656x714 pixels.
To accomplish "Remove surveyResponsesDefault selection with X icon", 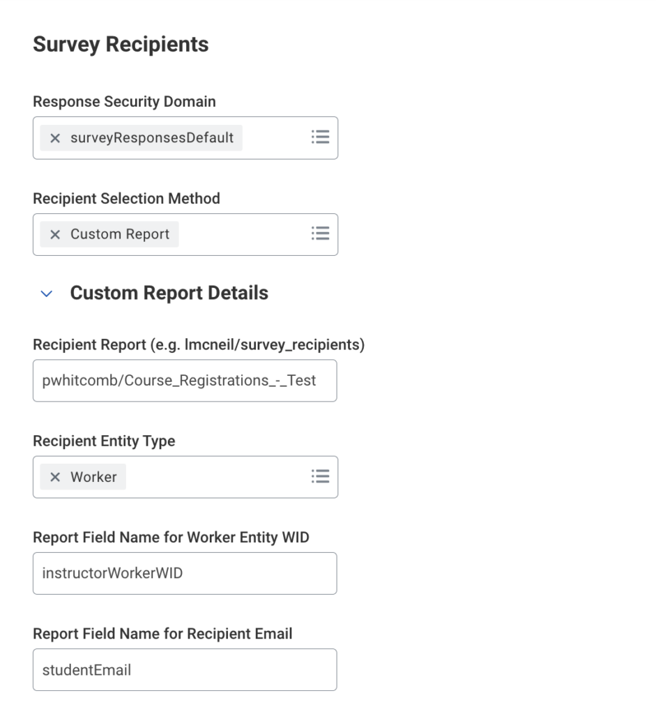I will [x=55, y=138].
